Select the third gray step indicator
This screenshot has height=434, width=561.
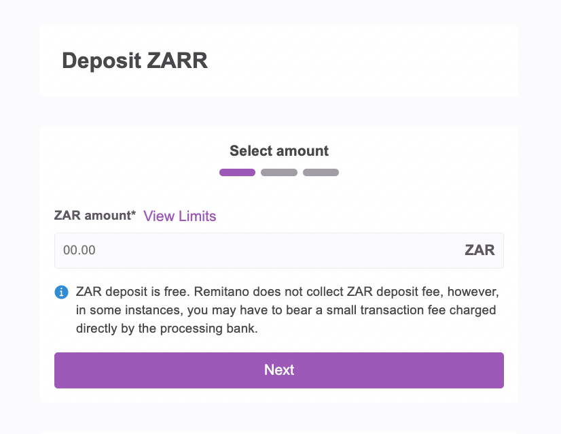point(321,172)
